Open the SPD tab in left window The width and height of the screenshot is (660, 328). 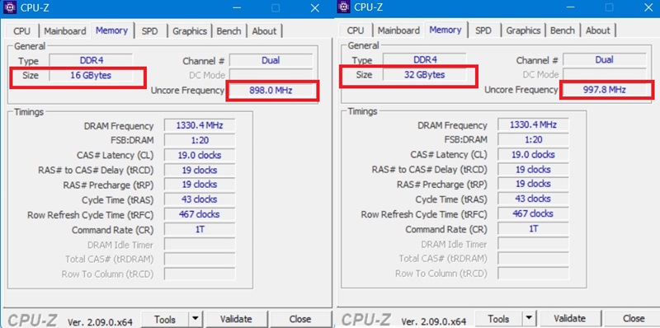(x=149, y=31)
